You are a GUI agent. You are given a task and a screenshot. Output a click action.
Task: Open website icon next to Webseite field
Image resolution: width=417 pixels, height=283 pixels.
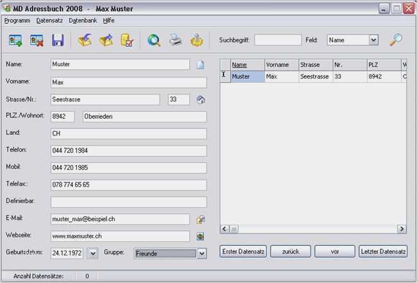coord(201,236)
